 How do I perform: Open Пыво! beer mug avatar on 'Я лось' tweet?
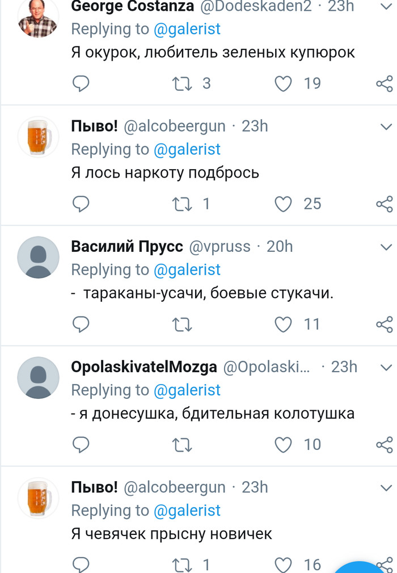39,137
